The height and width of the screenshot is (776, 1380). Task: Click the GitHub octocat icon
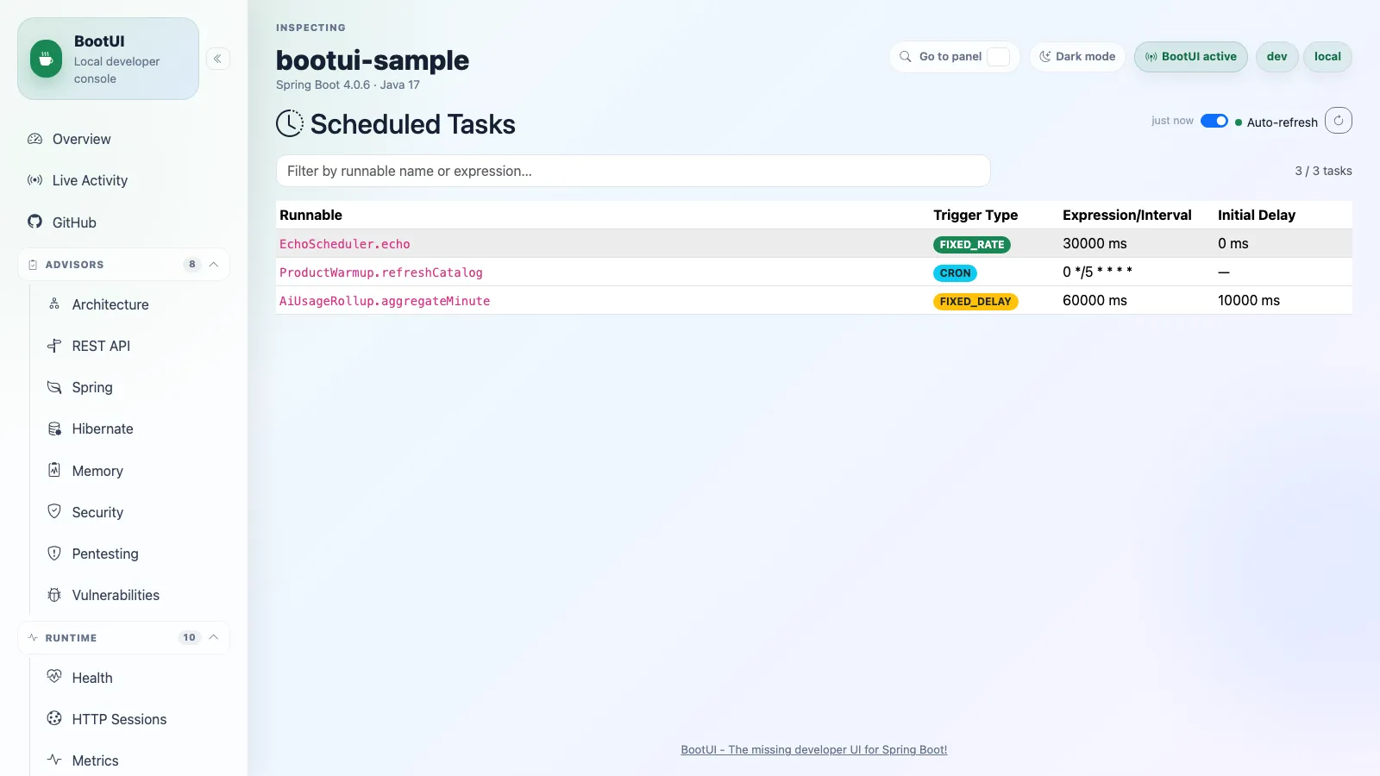[34, 222]
